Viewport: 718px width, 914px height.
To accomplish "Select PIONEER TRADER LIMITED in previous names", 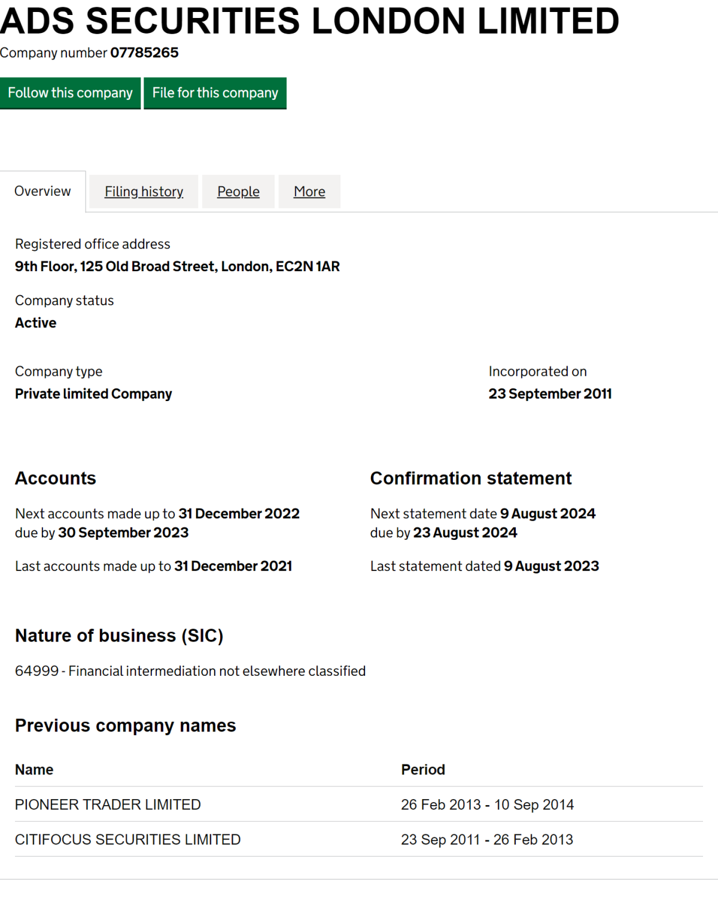I will tap(108, 804).
